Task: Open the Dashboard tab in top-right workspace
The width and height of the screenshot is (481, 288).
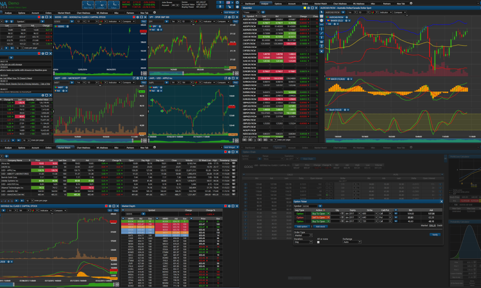Action: coord(250,3)
